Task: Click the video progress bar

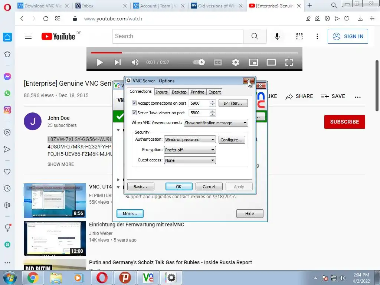Action: click(194, 53)
